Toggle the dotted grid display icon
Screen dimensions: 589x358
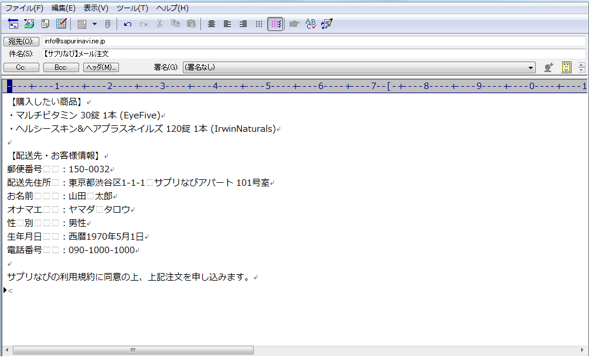(259, 24)
